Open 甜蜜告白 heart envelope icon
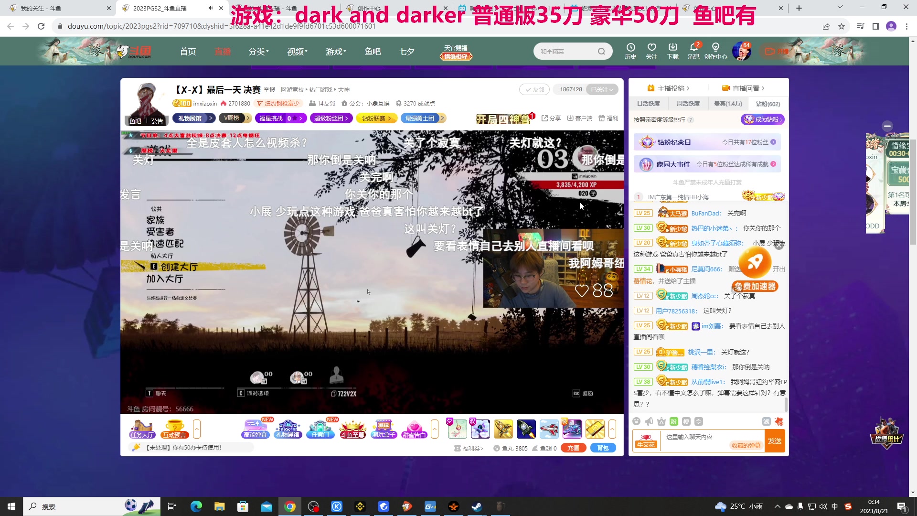The image size is (917, 516). pos(414,429)
